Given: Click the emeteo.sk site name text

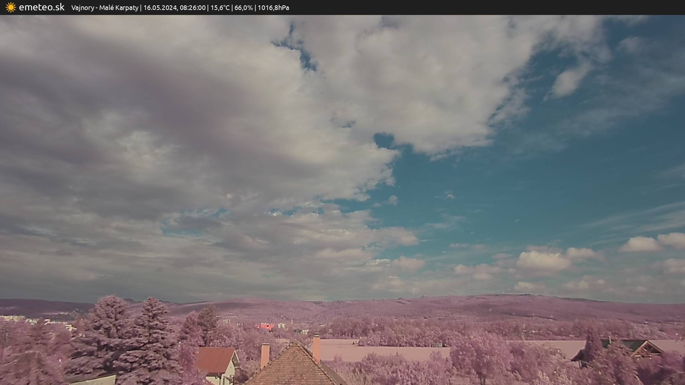Looking at the screenshot, I should click(42, 7).
